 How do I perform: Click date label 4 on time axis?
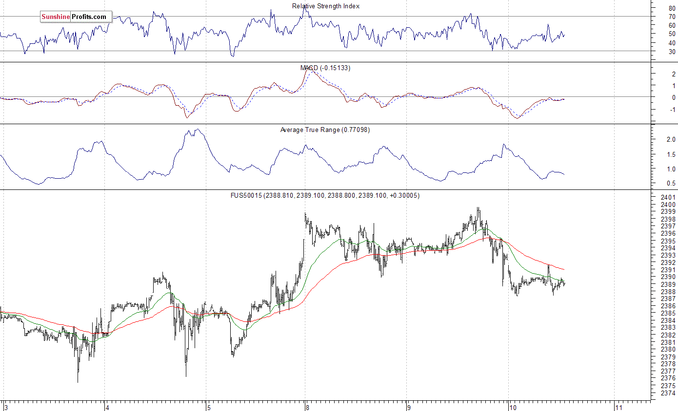pyautogui.click(x=107, y=407)
